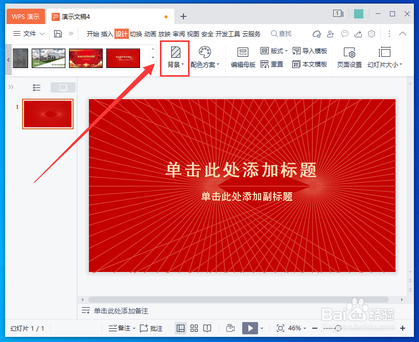Adjust the zoom slider handle
The height and width of the screenshot is (342, 419).
pos(338,328)
